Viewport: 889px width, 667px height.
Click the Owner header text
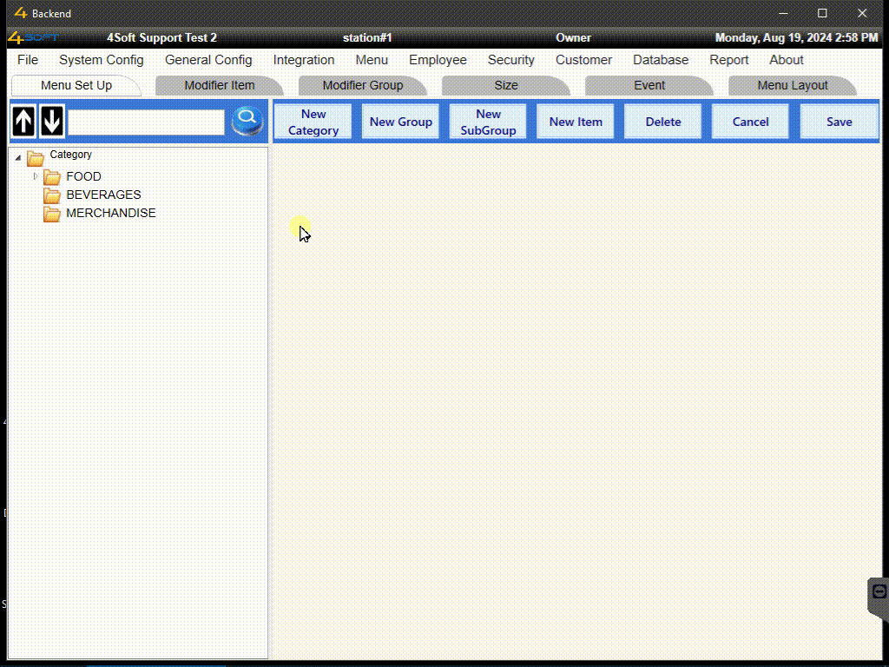(573, 38)
